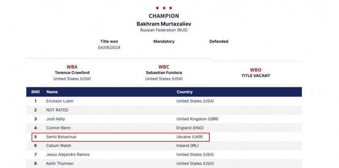Open the WBO title vacant section
The image size is (339, 168).
click(x=256, y=73)
